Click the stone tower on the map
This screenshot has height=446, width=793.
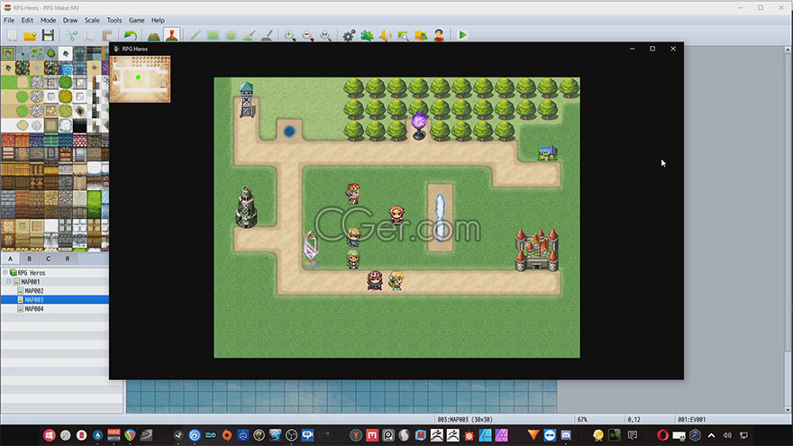247,207
